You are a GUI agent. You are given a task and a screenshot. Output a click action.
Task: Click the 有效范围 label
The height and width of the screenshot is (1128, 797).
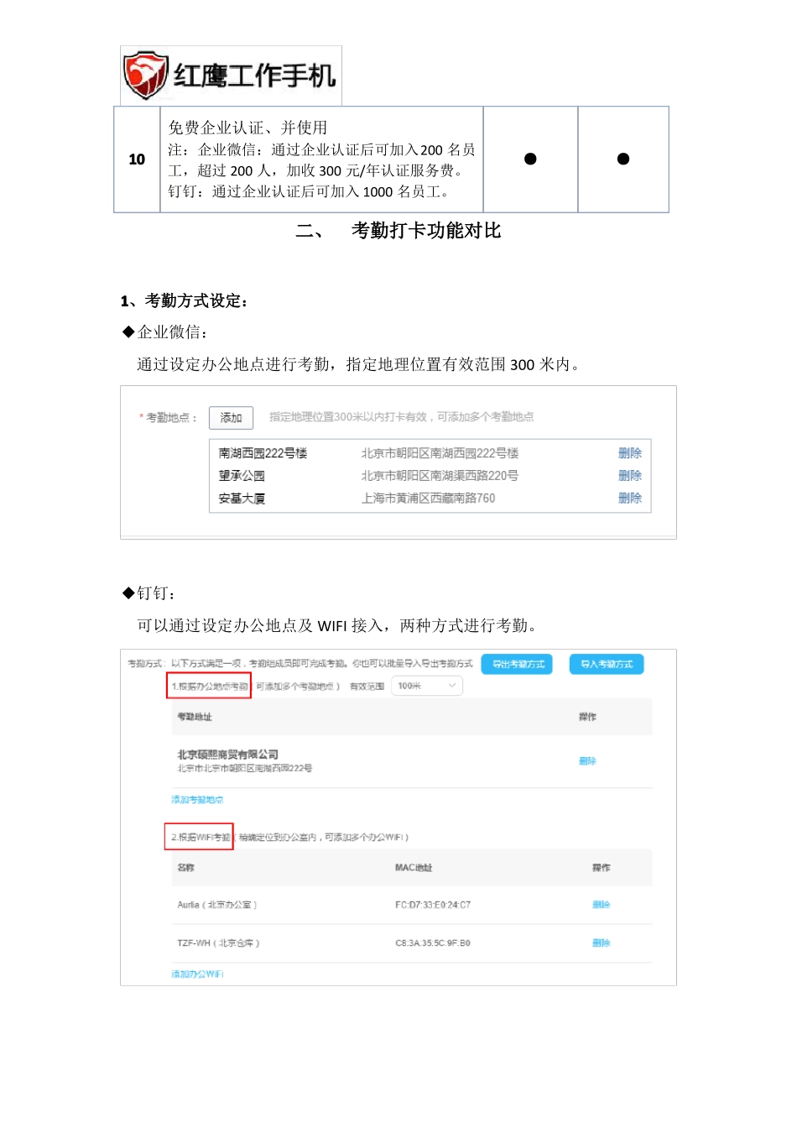coord(367,687)
